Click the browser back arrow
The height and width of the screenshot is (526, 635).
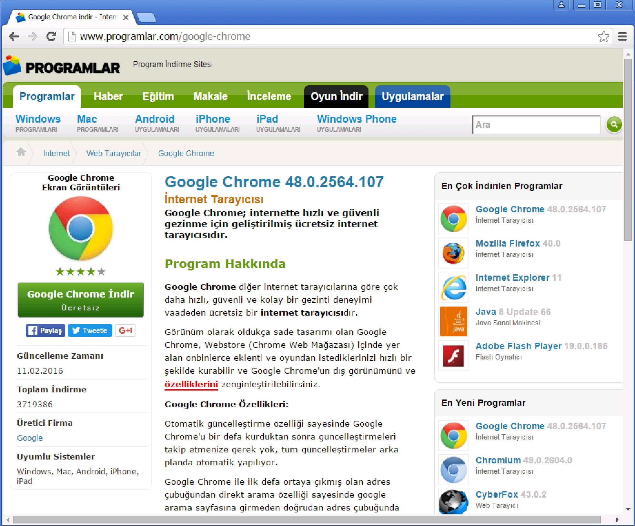(14, 36)
